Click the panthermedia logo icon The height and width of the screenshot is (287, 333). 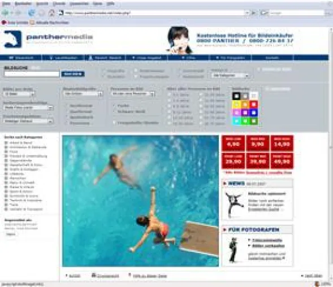tap(13, 39)
